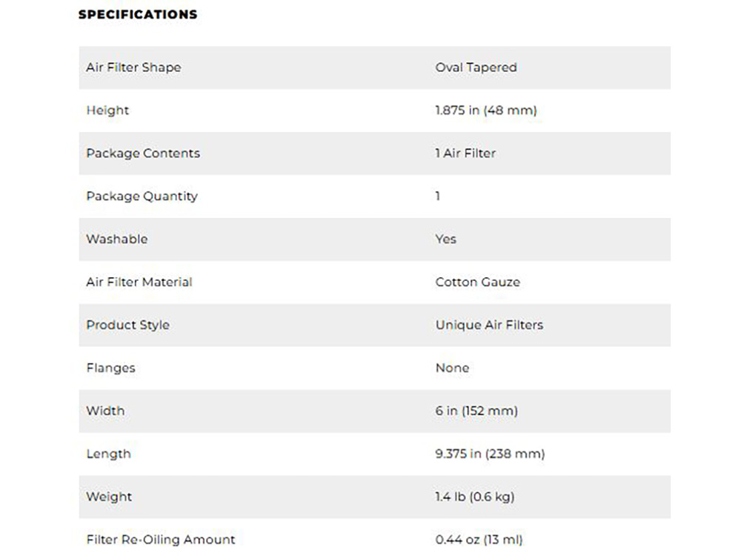Select the Unique Air Filters value

point(489,325)
